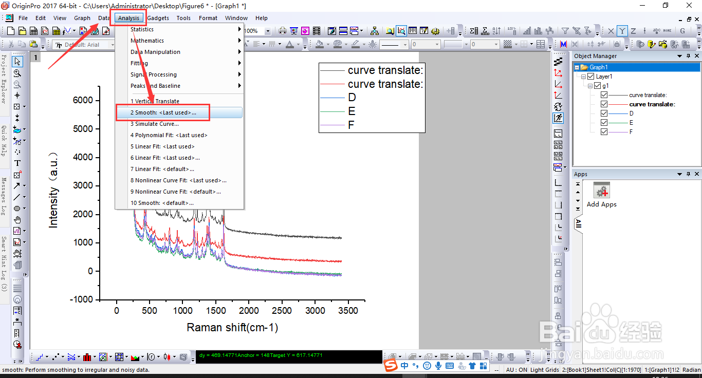Choose 1 Vertical Translate menu entry
The image size is (702, 378).
click(x=179, y=101)
